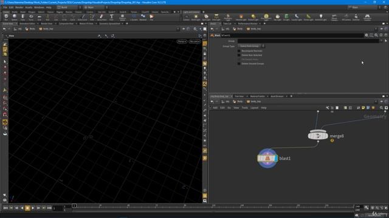
Task: Open parameter pane gear settings icon
Action: pos(367,35)
